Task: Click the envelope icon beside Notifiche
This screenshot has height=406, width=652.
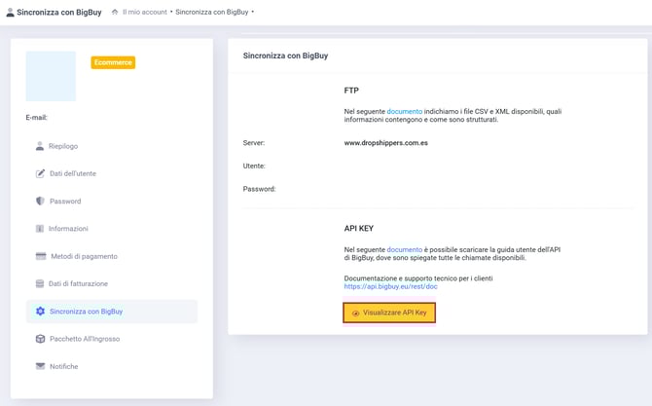Action: tap(40, 366)
